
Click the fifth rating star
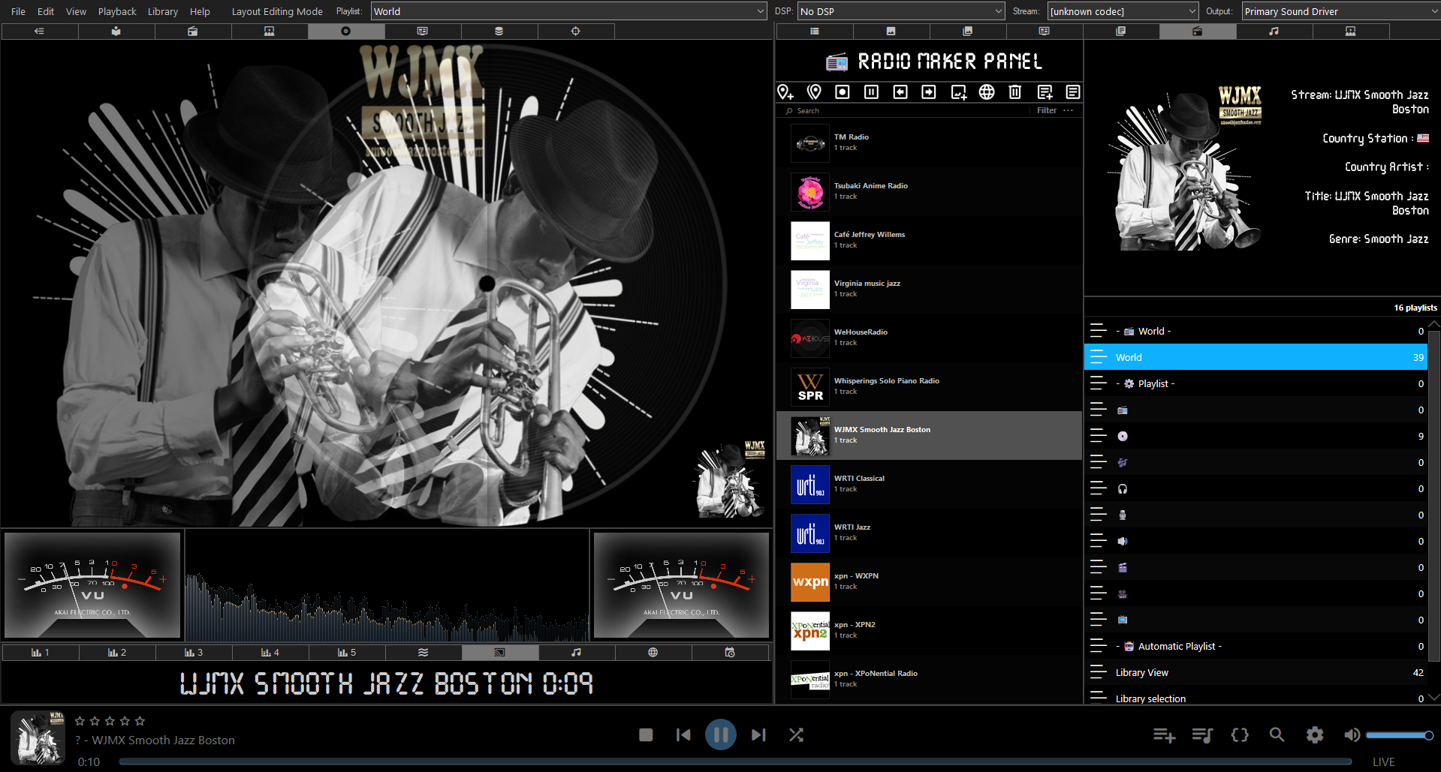click(140, 721)
